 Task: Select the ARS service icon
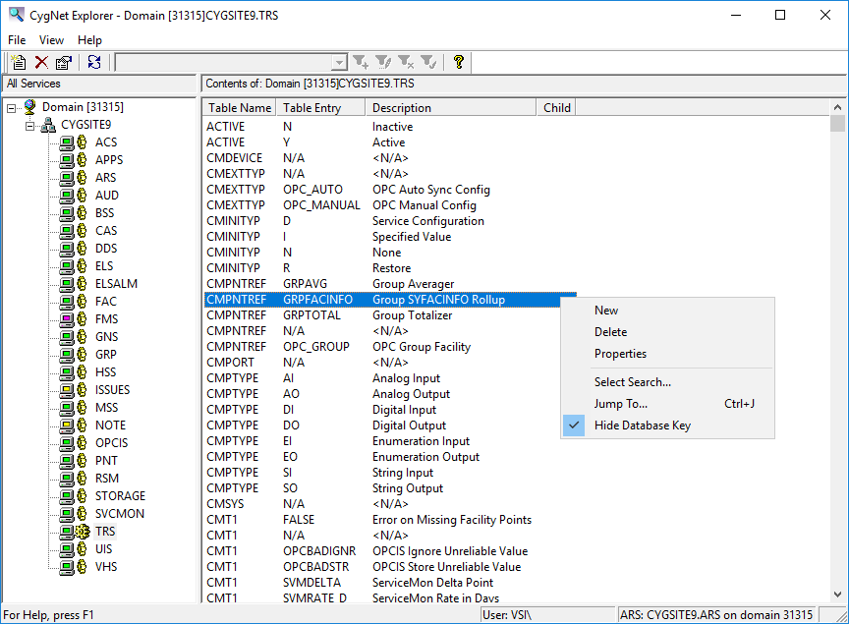pos(73,178)
